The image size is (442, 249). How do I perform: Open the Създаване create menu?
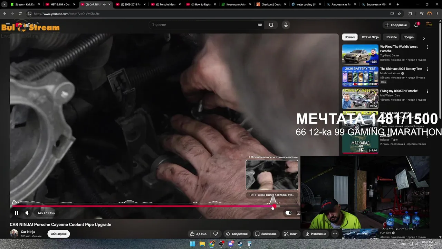(x=396, y=25)
